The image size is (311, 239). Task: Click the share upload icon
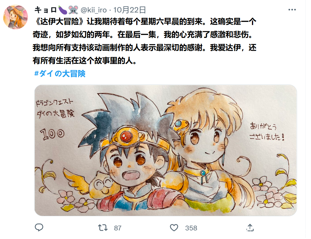pos(250,227)
